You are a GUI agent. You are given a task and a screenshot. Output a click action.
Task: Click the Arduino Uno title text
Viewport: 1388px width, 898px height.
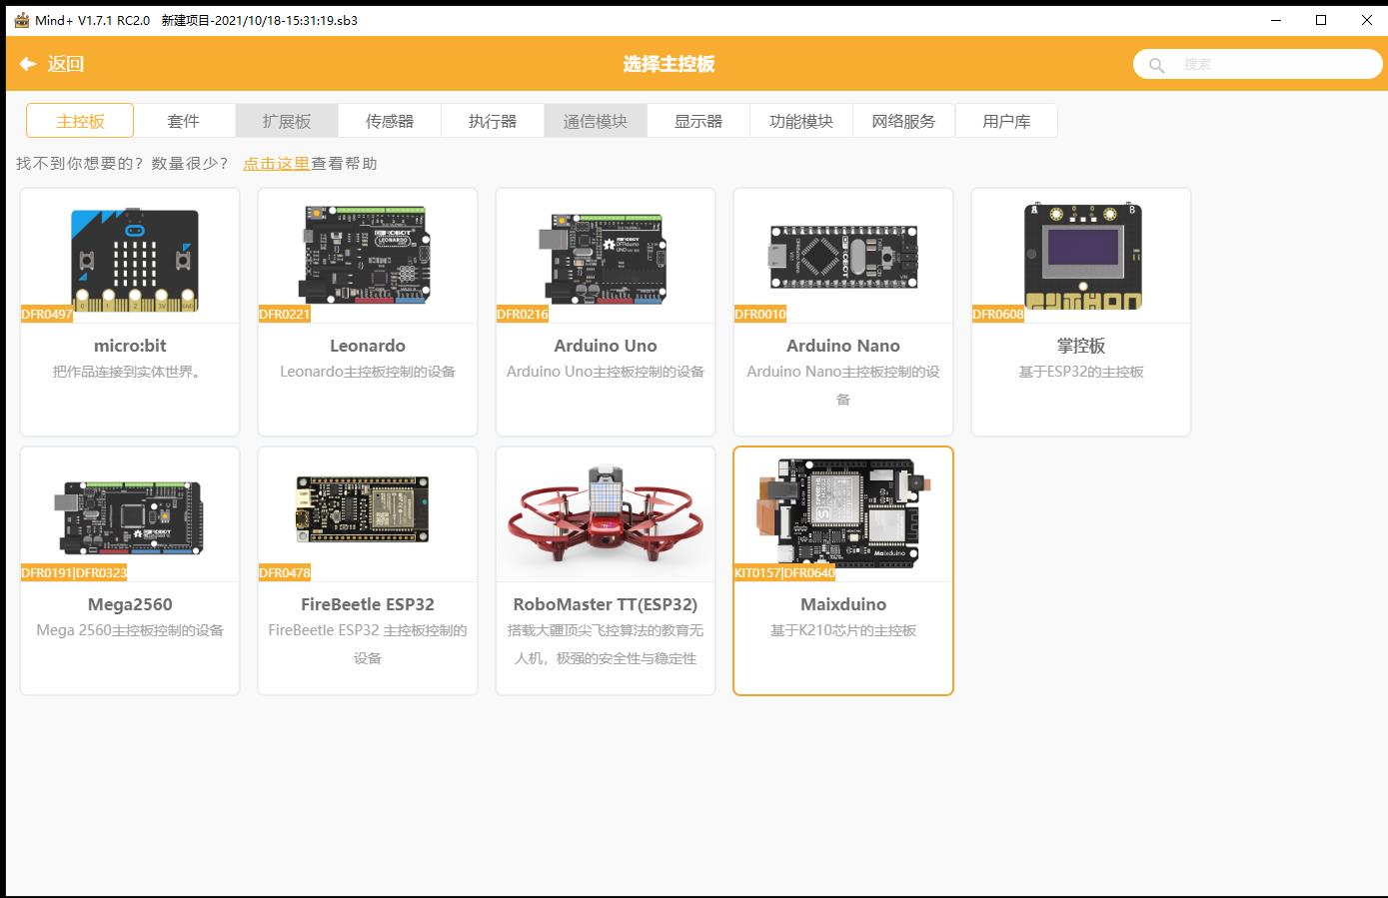(606, 346)
